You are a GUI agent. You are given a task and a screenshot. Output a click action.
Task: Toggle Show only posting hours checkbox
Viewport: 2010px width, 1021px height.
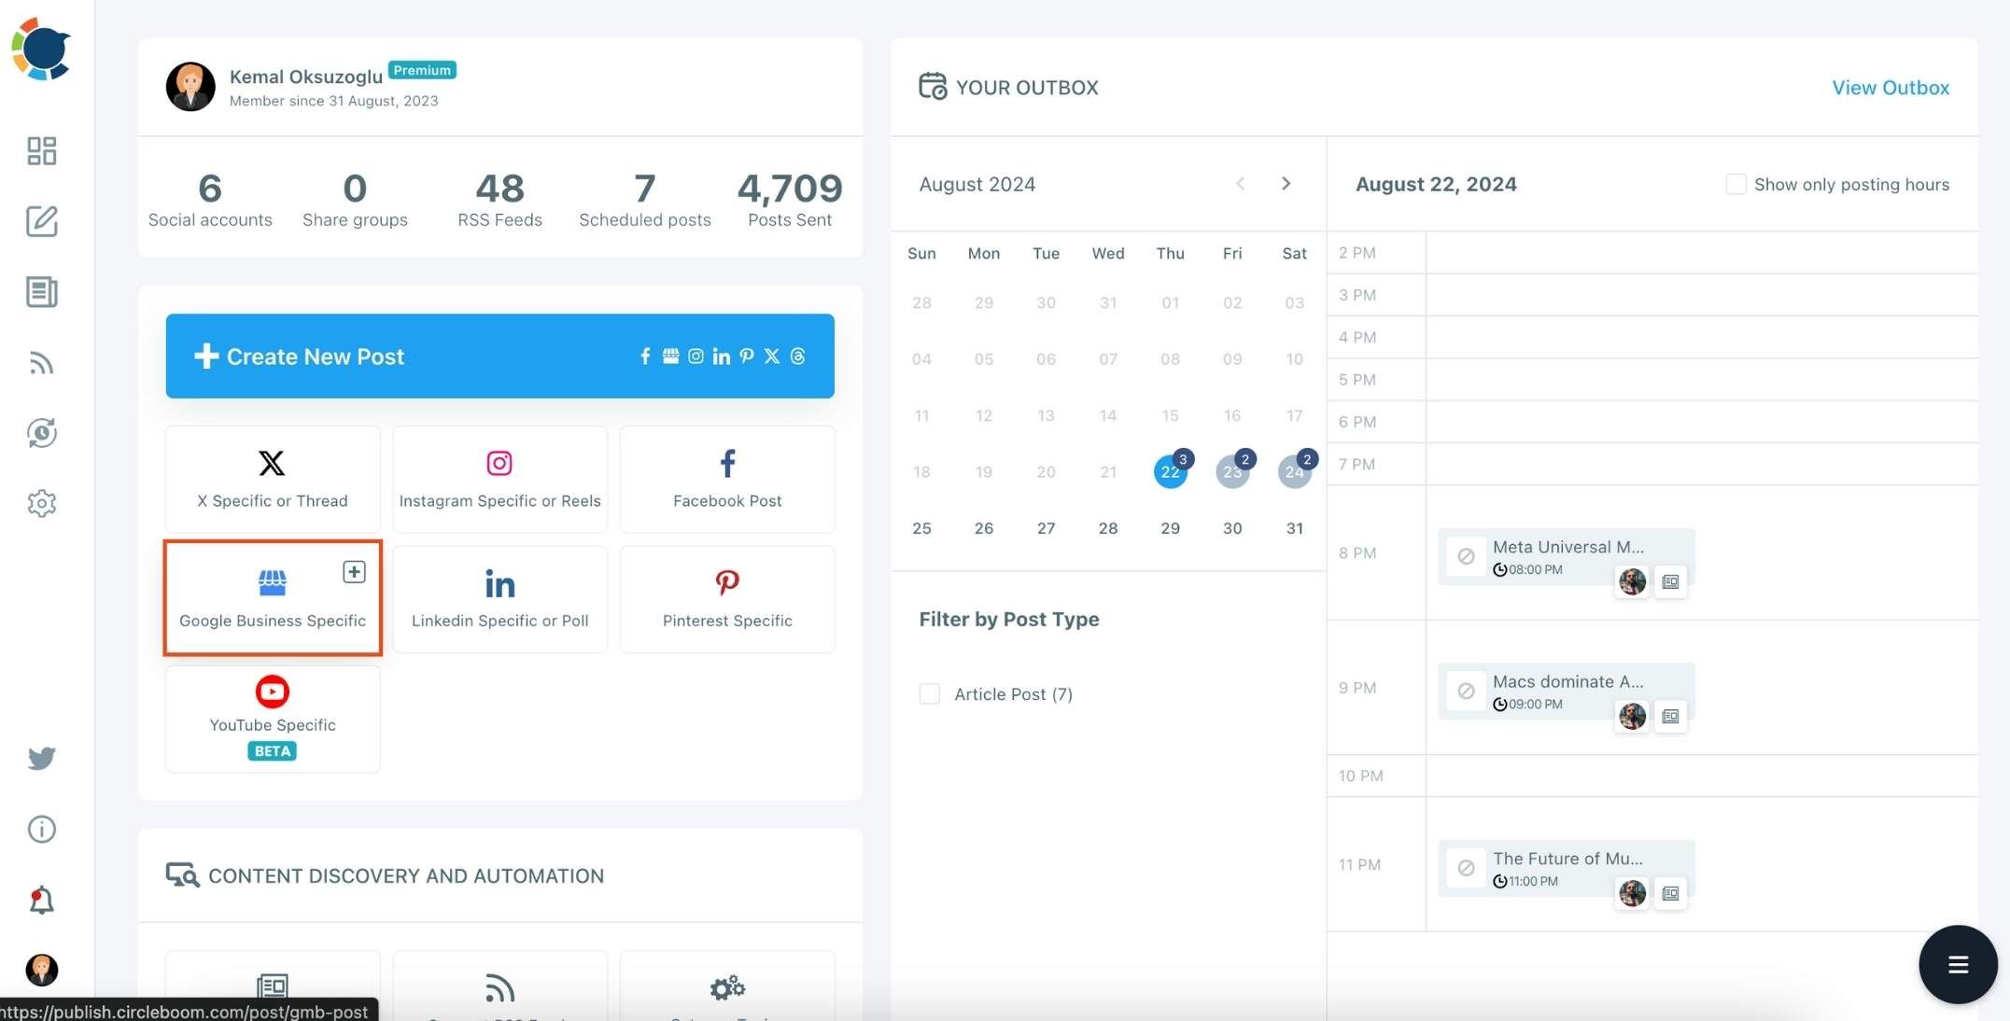coord(1736,184)
